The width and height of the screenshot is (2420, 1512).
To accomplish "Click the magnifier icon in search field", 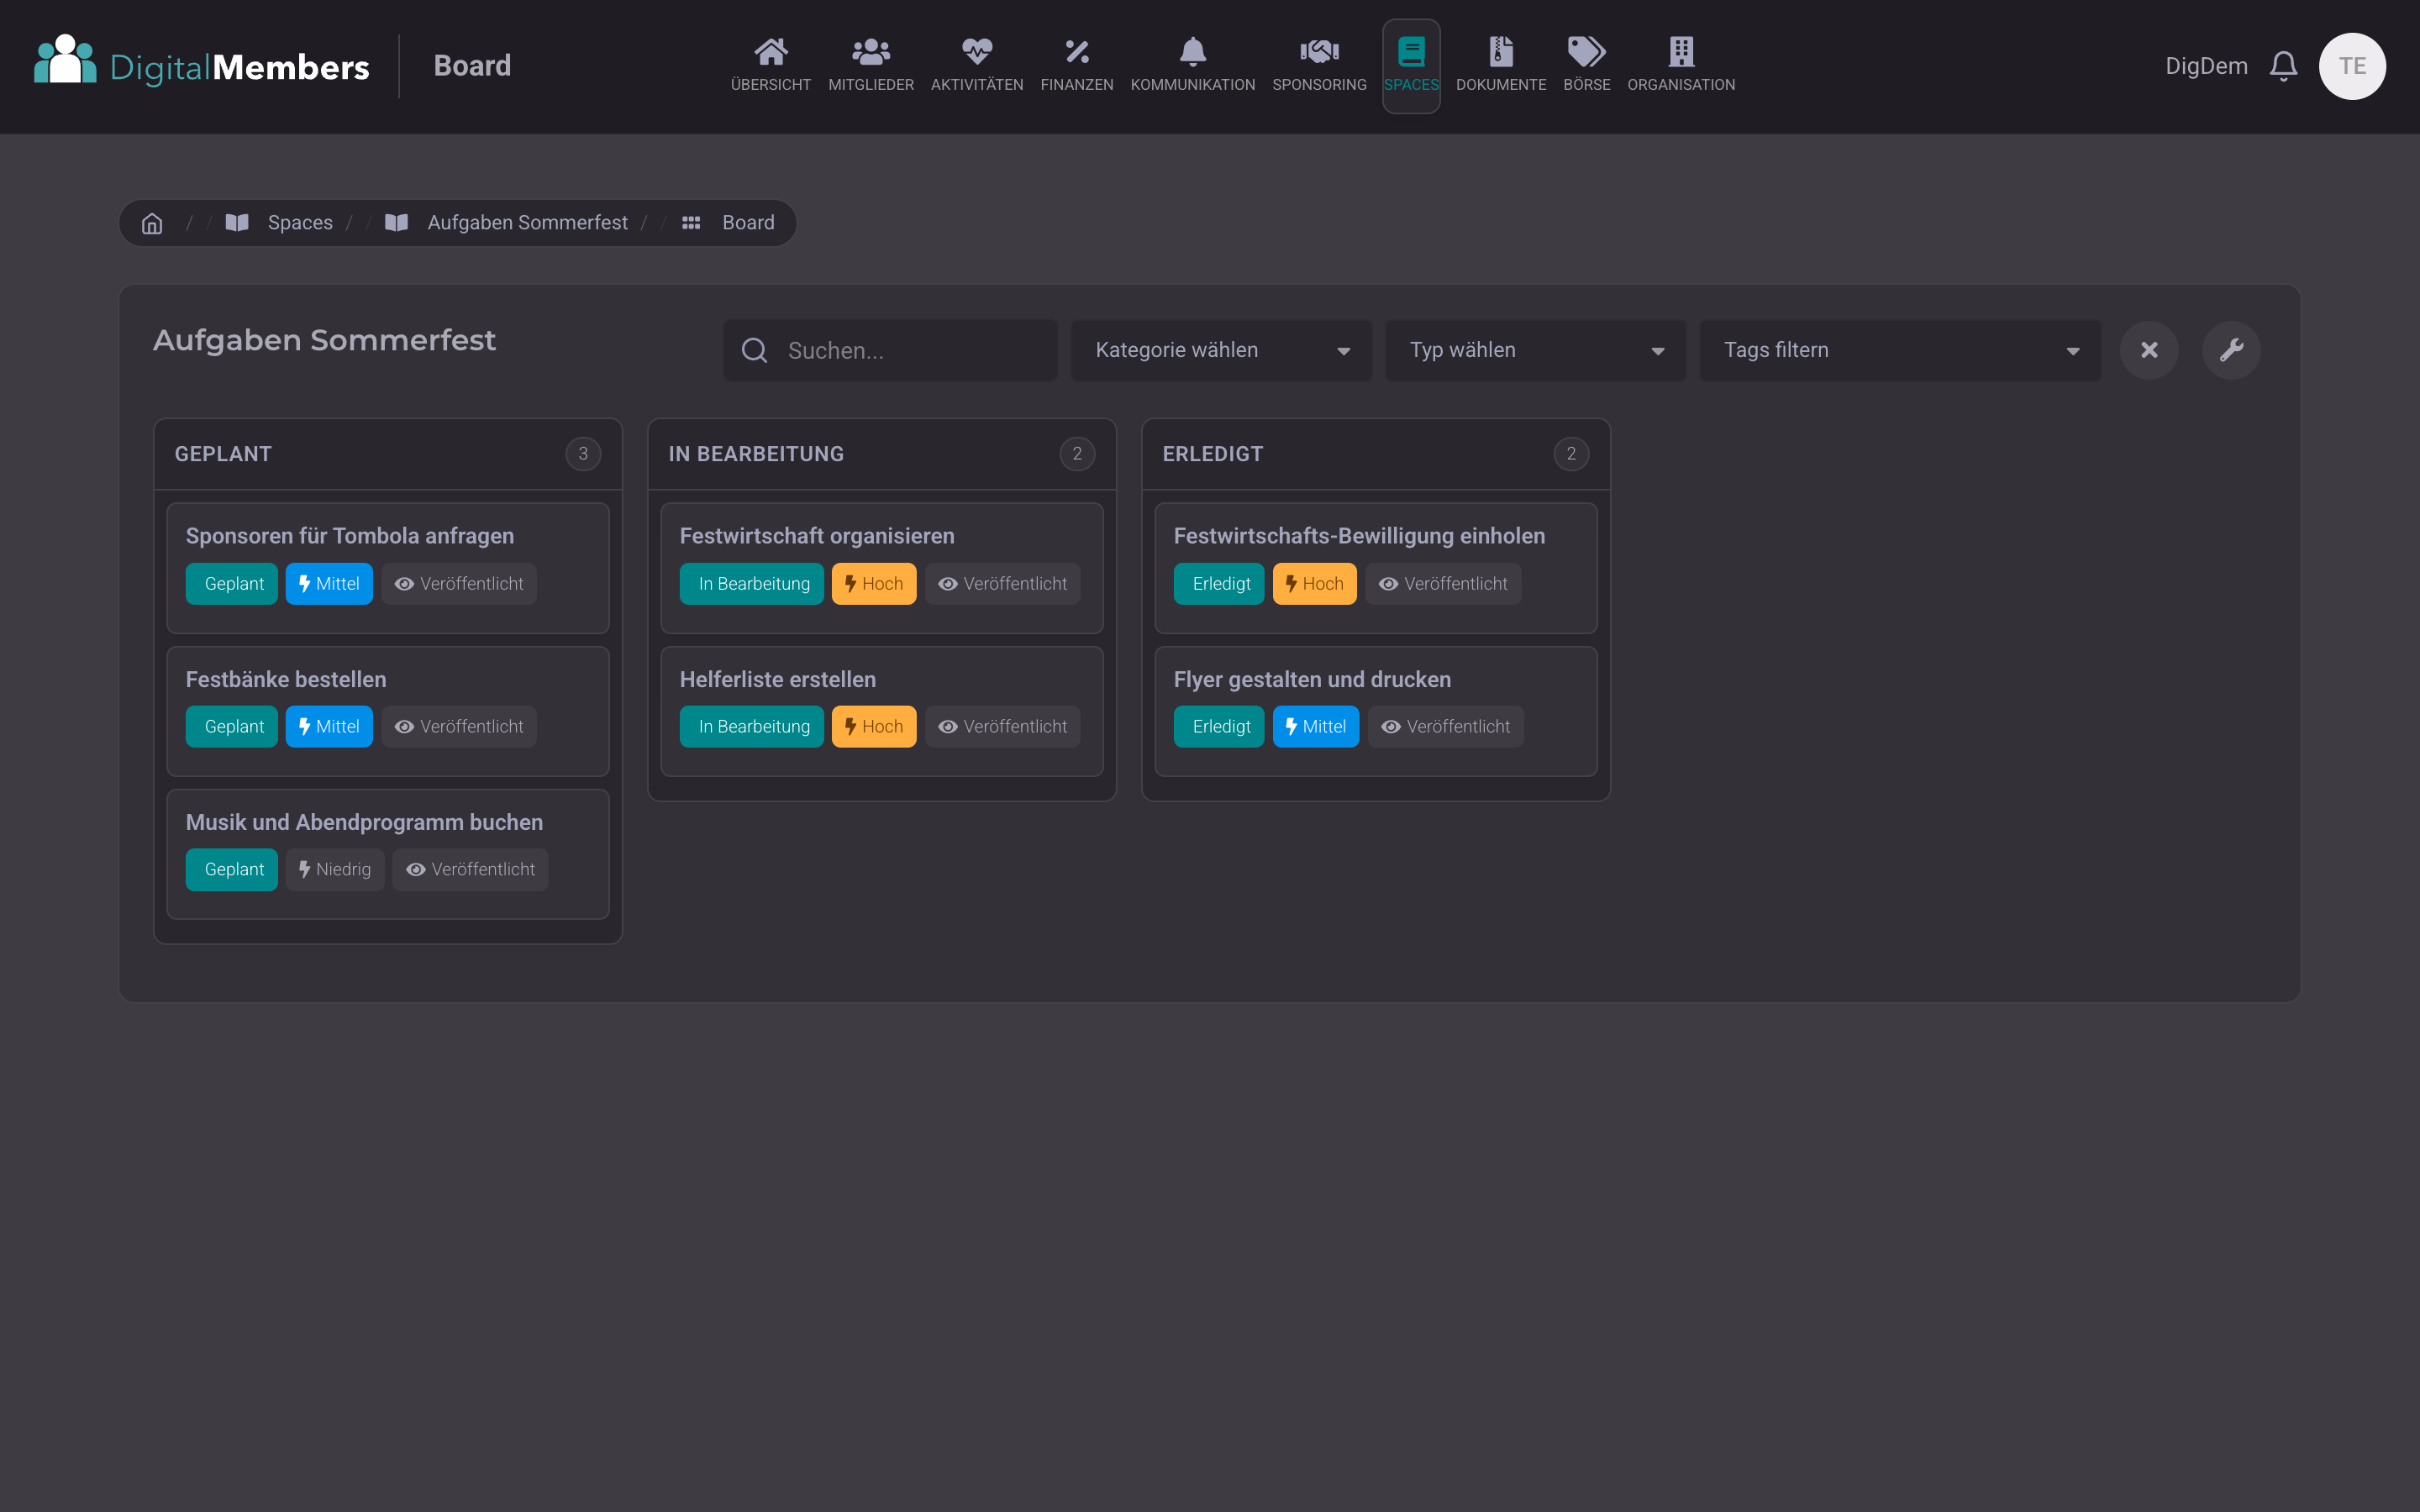I will (754, 350).
